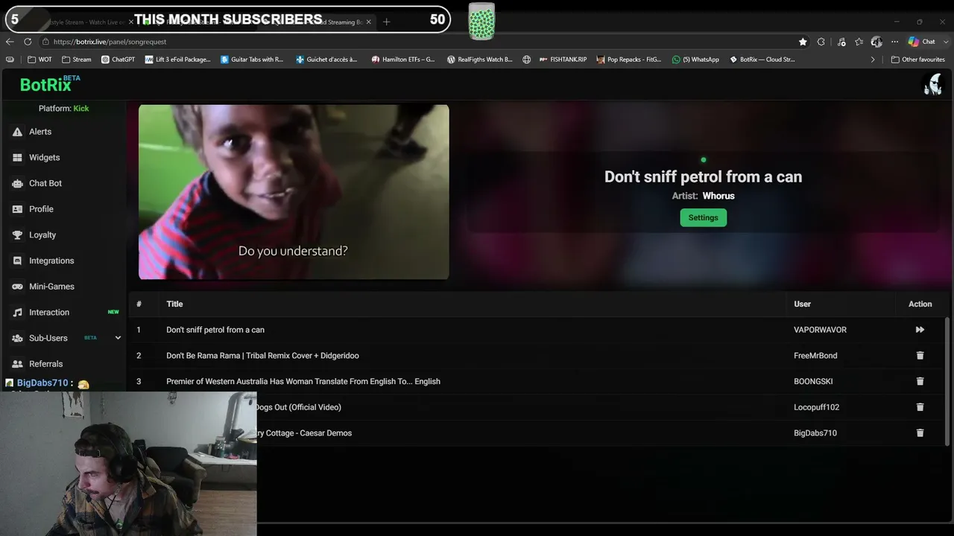Open the Guitar Tabs bookmark
Screen dimensions: 954x536
pos(252,60)
